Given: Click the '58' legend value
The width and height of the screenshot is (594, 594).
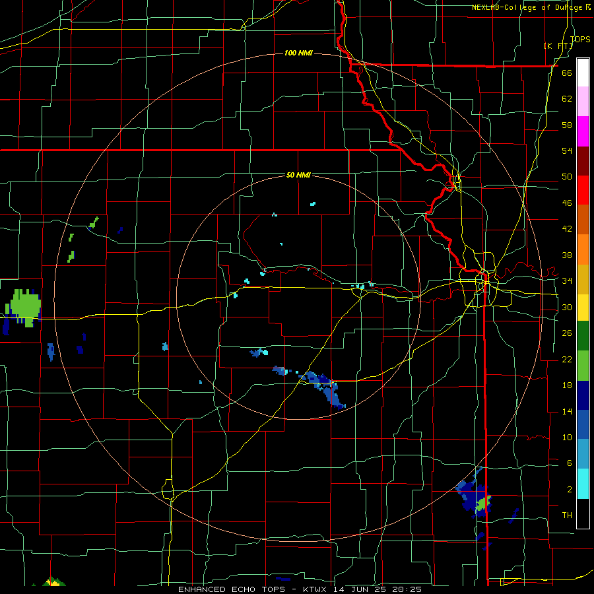Looking at the screenshot, I should (567, 125).
